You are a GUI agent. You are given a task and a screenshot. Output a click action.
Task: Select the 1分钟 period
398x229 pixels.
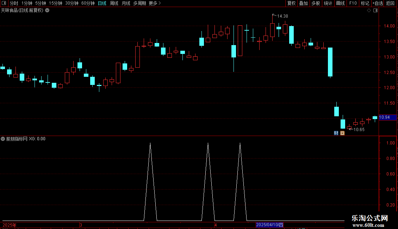(27, 3)
